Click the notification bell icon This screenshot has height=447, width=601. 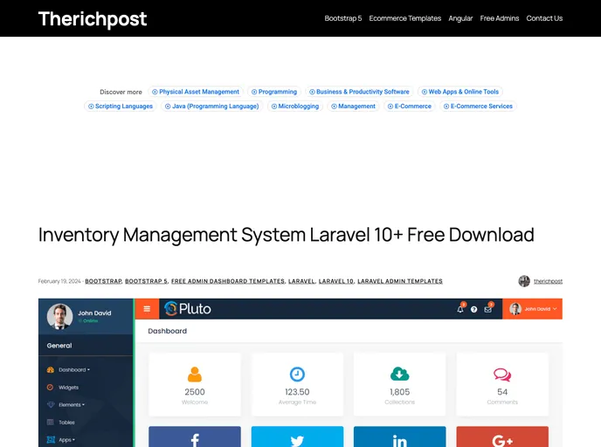click(x=459, y=309)
